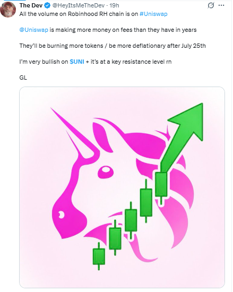233x292 pixels.
Task: Click the unicorn's nostril in the attached image
Action: pyautogui.click(x=61, y=214)
